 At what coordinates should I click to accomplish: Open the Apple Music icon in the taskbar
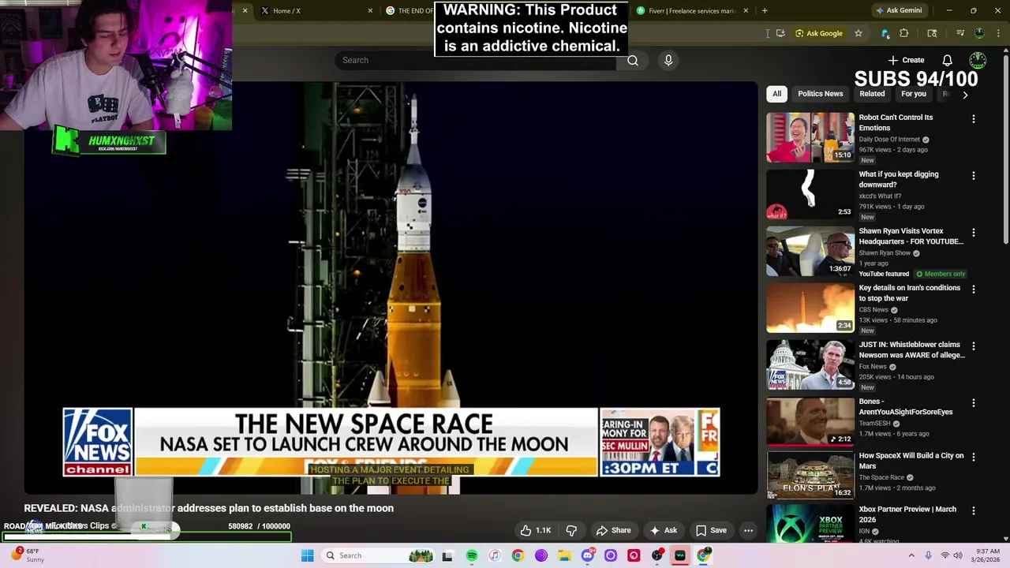tap(495, 555)
